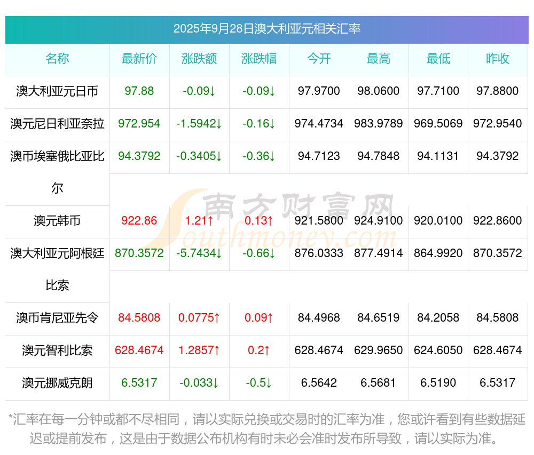Image resolution: width=534 pixels, height=455 pixels.
Task: Select change percent '-0.16↓'
Action: 259,124
